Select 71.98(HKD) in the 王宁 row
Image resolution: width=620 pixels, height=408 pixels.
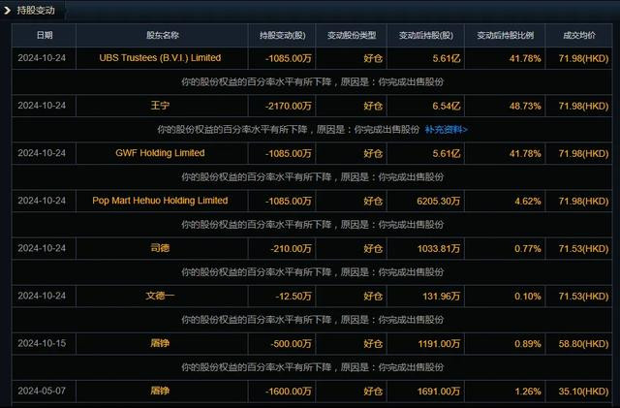tap(583, 106)
